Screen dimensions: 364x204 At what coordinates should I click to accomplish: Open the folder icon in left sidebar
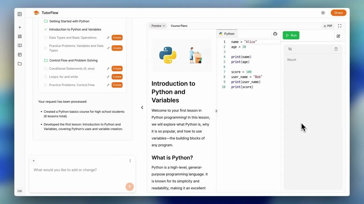click(20, 64)
